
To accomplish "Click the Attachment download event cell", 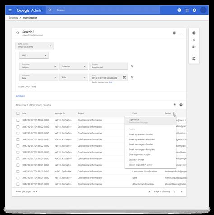I will [x=143, y=184].
